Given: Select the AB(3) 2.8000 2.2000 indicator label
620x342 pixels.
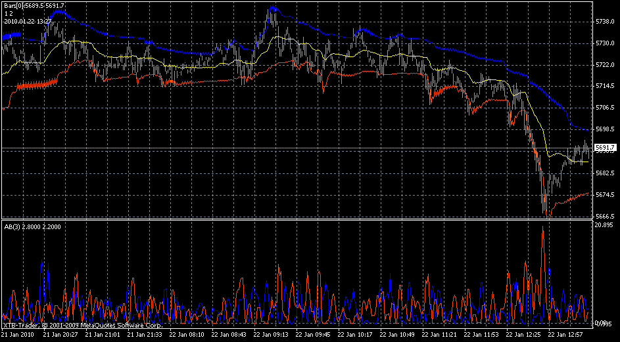Looking at the screenshot, I should pos(32,227).
